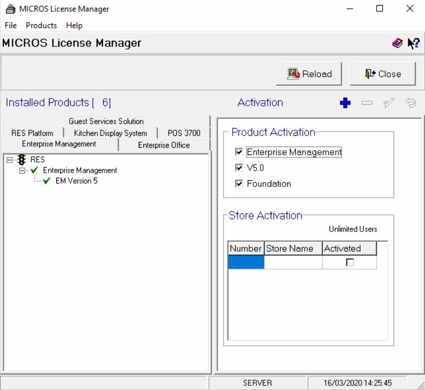Click the Unlimited Users label
The image size is (425, 390).
pyautogui.click(x=353, y=229)
